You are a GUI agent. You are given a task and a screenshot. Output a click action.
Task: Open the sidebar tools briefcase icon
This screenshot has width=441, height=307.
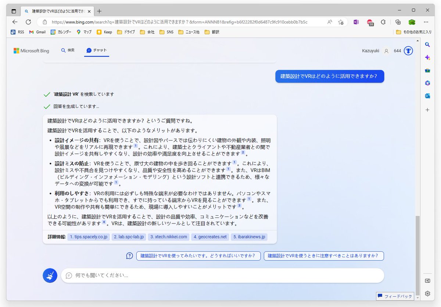427,70
